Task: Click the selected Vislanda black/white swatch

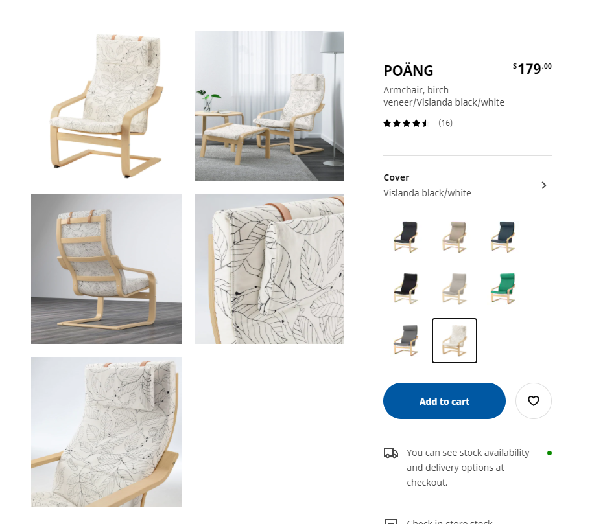Action: pos(454,340)
